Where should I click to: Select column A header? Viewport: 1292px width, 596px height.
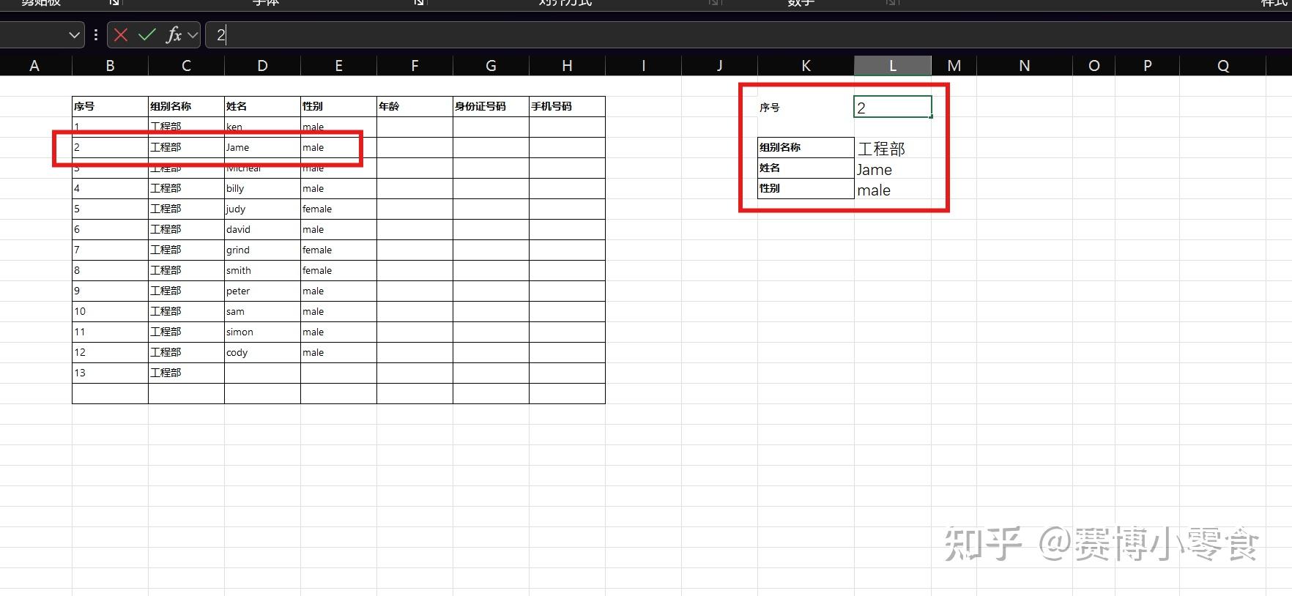pos(34,66)
